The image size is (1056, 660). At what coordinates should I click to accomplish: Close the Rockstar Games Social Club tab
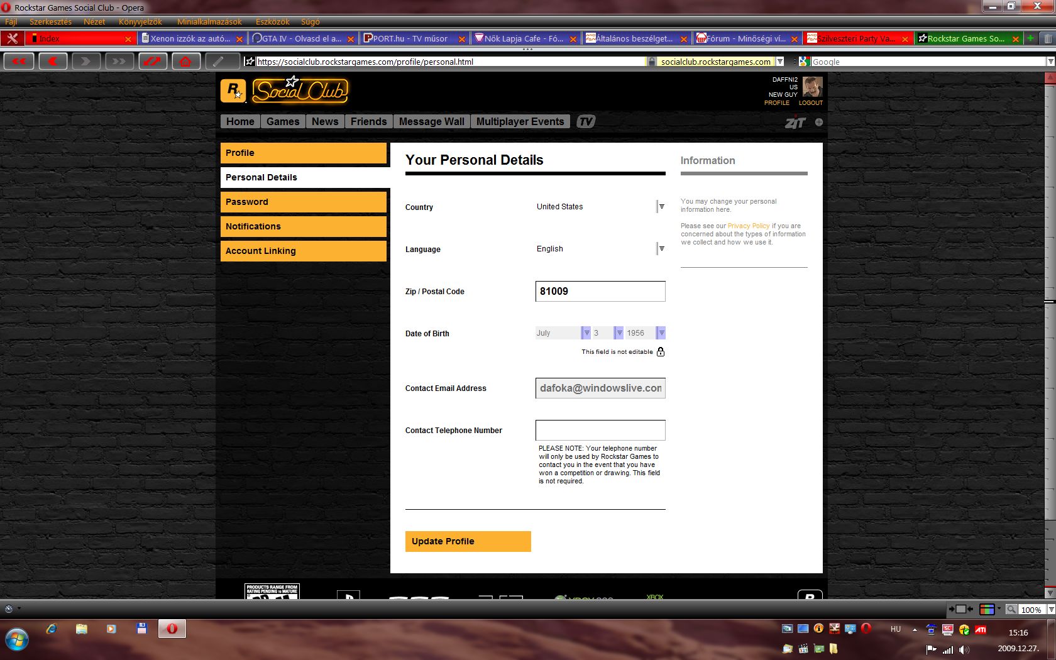pos(1015,39)
